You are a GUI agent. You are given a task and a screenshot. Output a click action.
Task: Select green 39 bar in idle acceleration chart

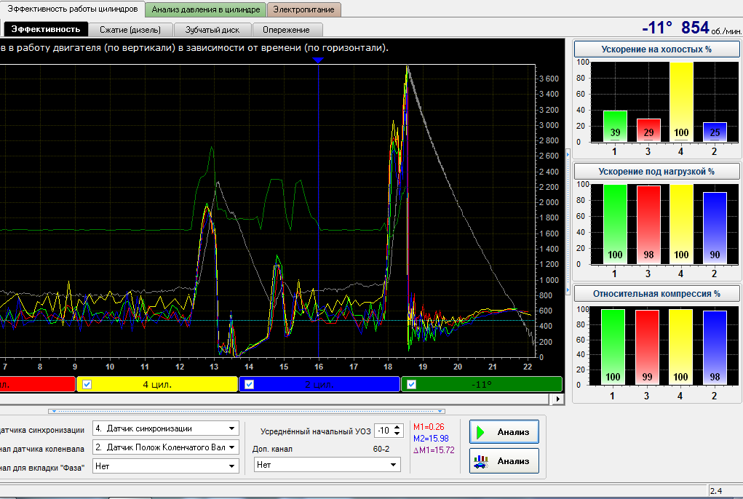[x=615, y=127]
